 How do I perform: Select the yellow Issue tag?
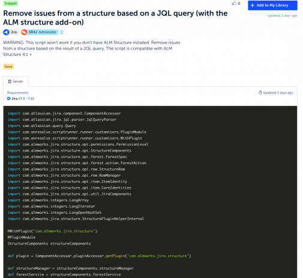click(x=8, y=67)
